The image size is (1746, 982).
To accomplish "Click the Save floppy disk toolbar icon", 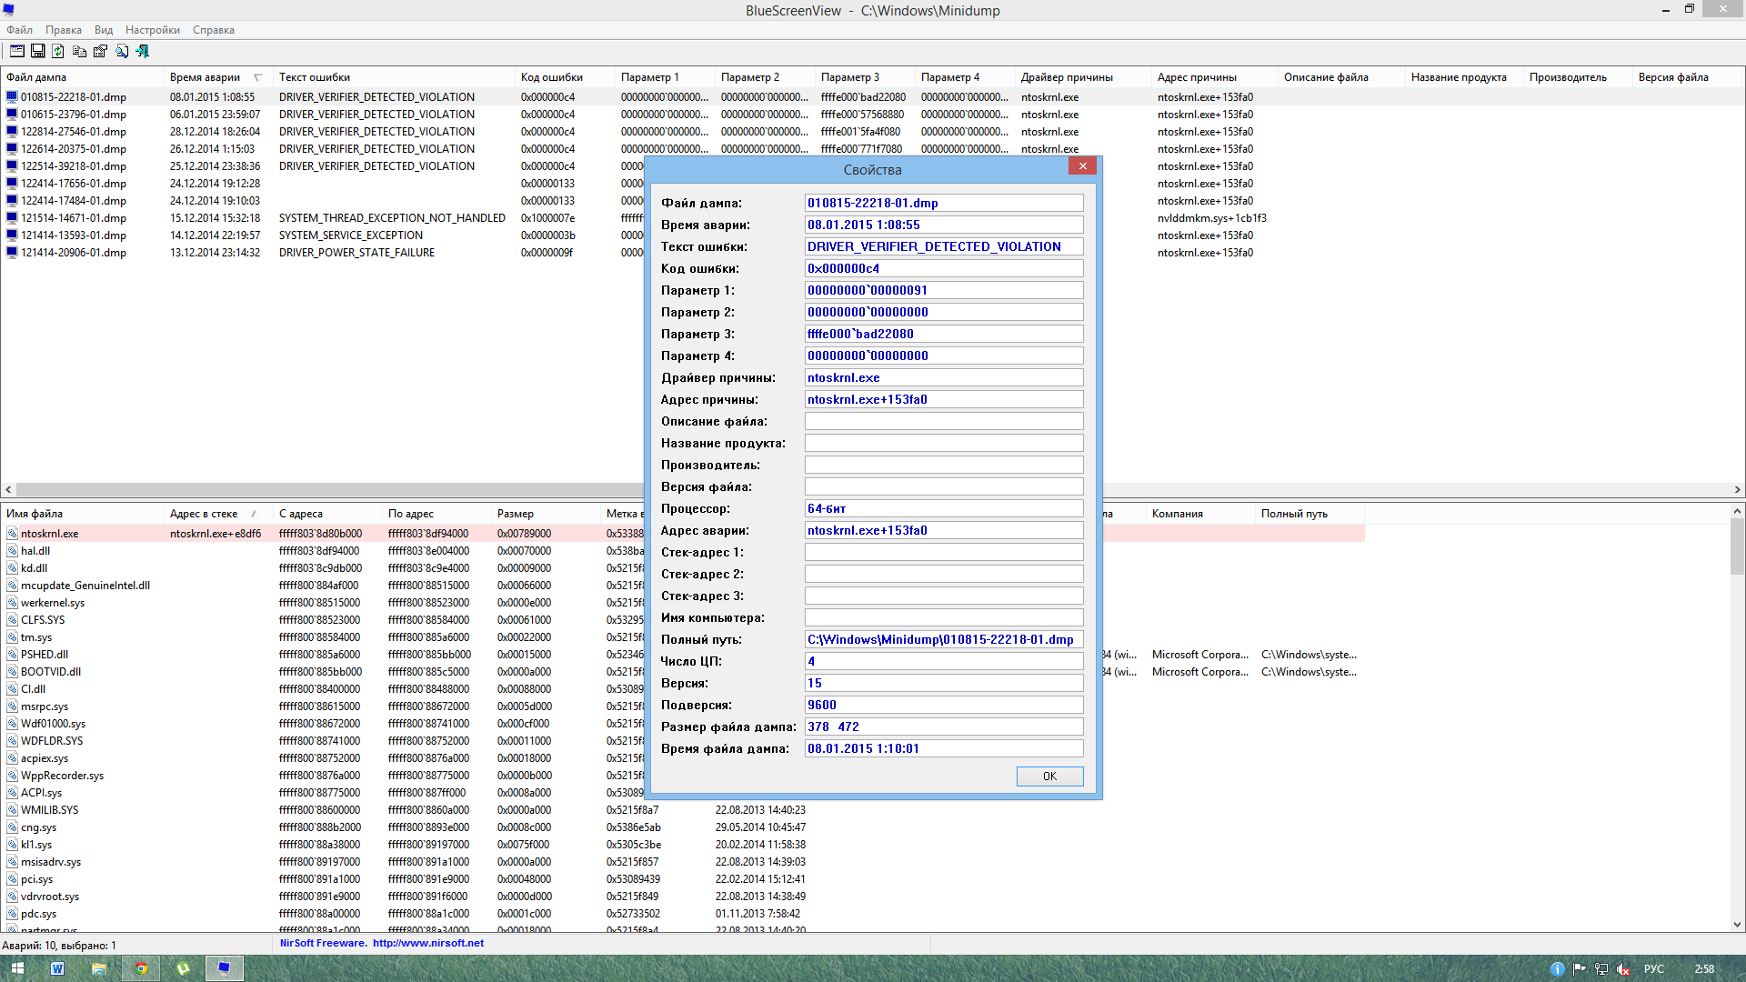I will [x=38, y=52].
